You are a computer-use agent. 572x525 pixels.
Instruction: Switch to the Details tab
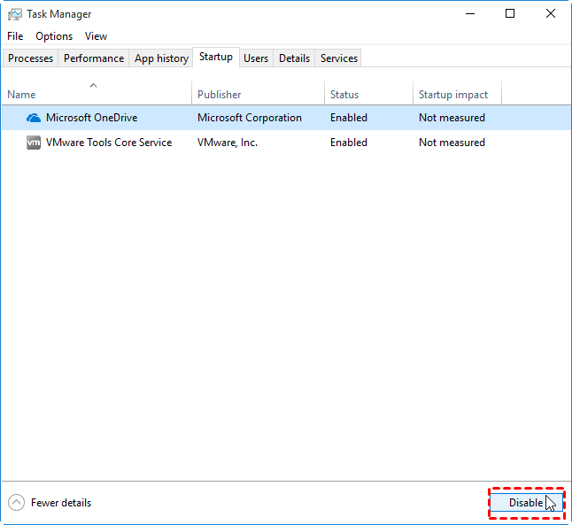[x=294, y=58]
